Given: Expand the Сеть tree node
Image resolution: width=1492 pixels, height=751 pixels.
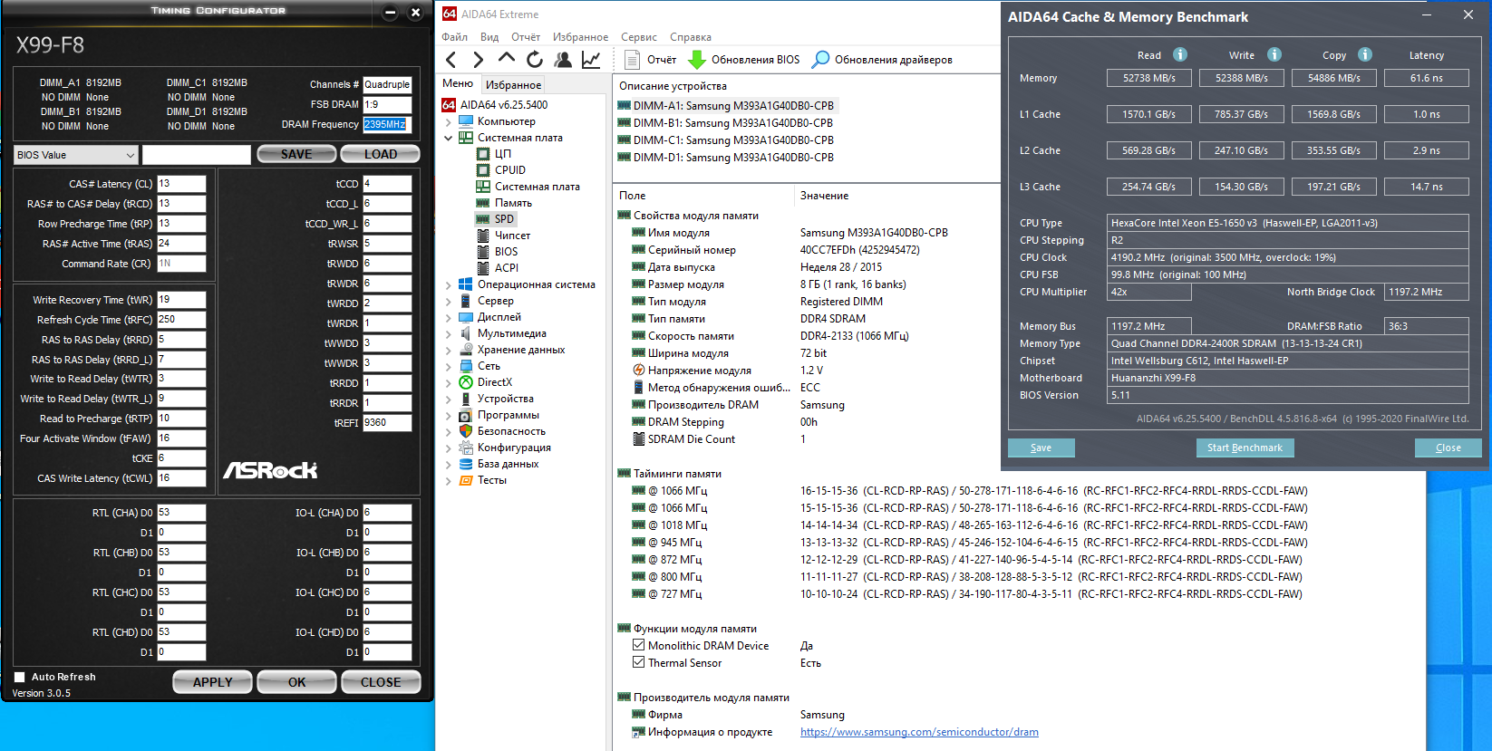Looking at the screenshot, I should (449, 367).
